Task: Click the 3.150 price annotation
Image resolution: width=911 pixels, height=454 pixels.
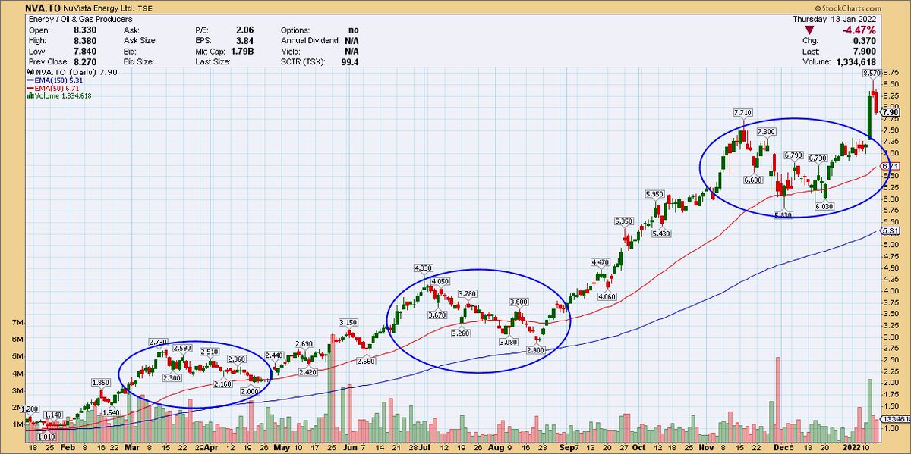Action: point(348,322)
